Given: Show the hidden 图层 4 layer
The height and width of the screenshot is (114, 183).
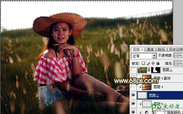Looking at the screenshot, I should [133, 87].
